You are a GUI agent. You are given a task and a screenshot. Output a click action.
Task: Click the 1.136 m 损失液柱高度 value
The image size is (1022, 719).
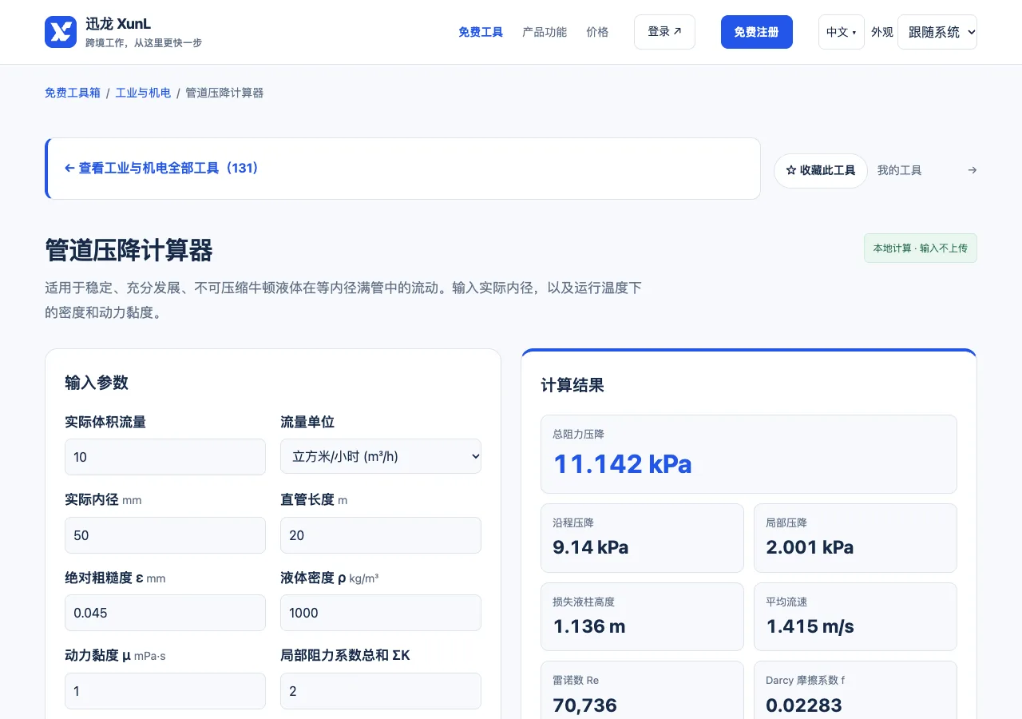(589, 626)
